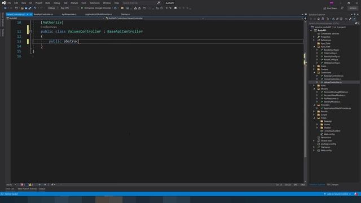The width and height of the screenshot is (361, 203).
Task: Click the pinned preview icon in Solution Explorer toolbar
Action: [x=354, y=19]
